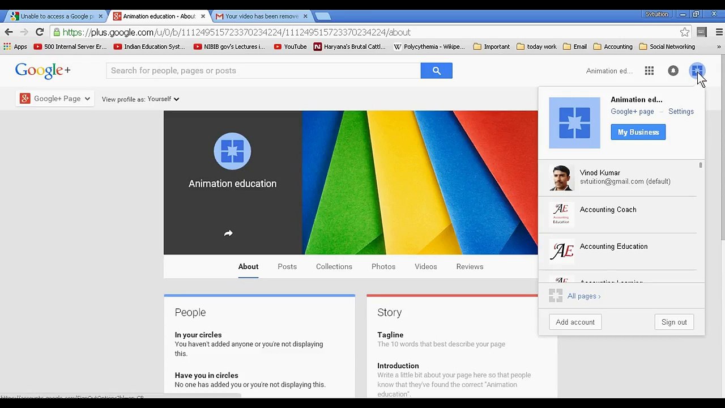Click the Animation education cover title
This screenshot has height=408, width=725.
(232, 184)
